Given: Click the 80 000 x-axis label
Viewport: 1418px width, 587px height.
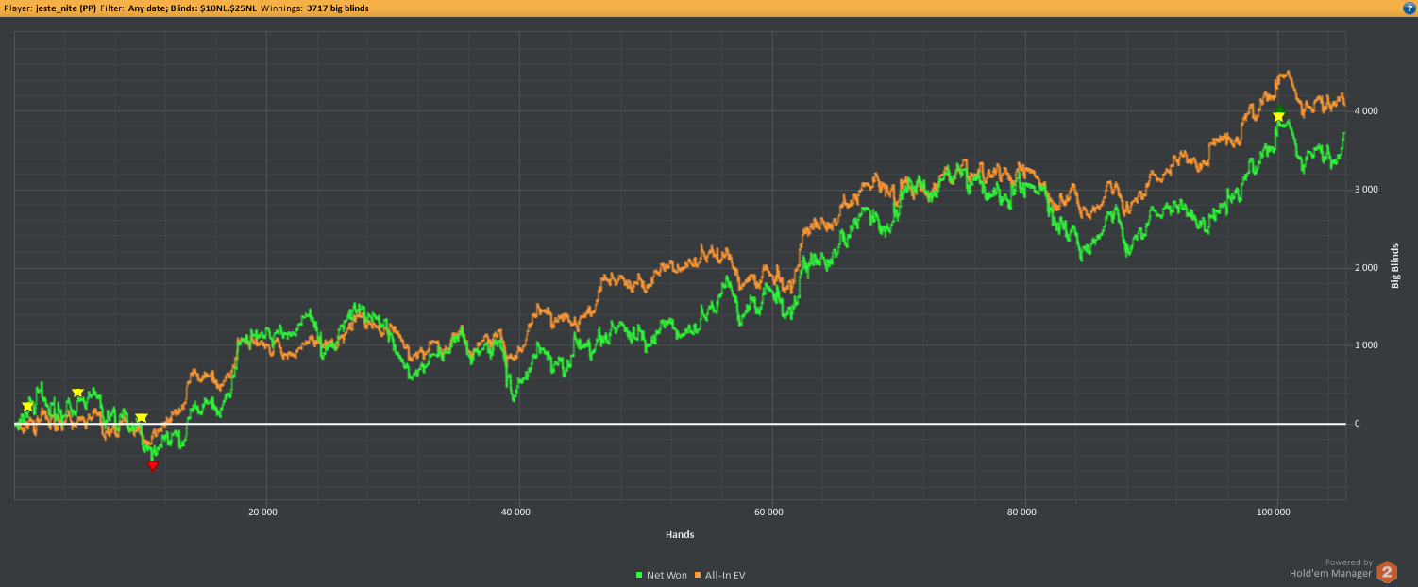Looking at the screenshot, I should [1021, 512].
